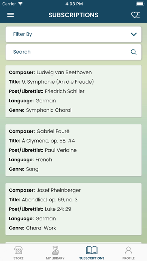The height and width of the screenshot is (261, 147).
Task: Tap the search magnifier icon
Action: point(133,52)
